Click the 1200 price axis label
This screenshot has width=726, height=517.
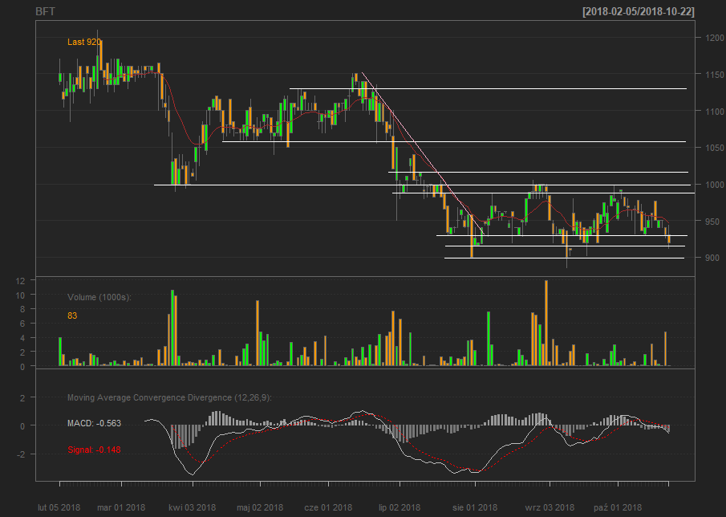click(715, 38)
